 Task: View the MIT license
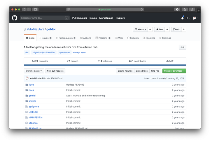point(170,61)
